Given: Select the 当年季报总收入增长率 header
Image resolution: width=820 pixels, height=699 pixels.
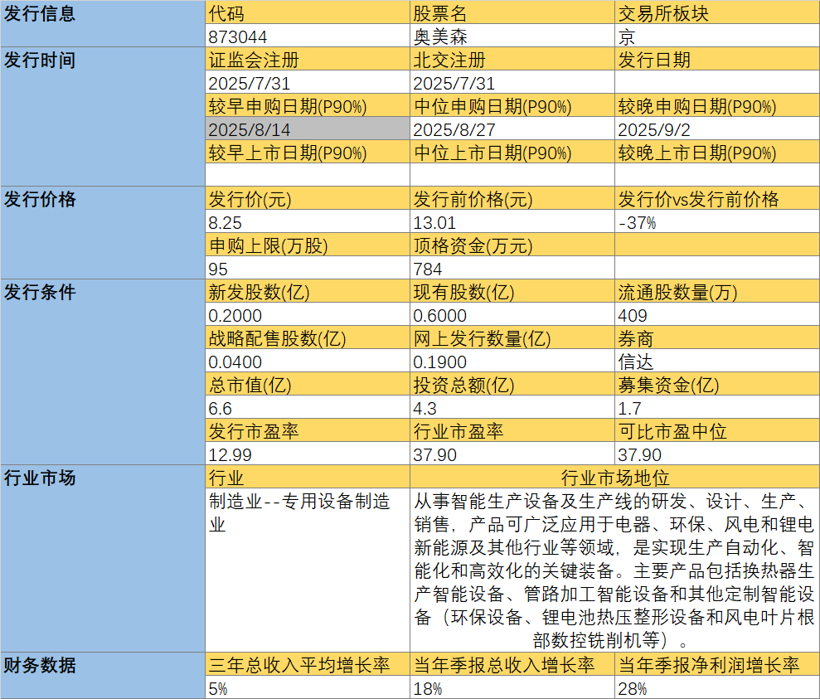Looking at the screenshot, I should [x=512, y=663].
